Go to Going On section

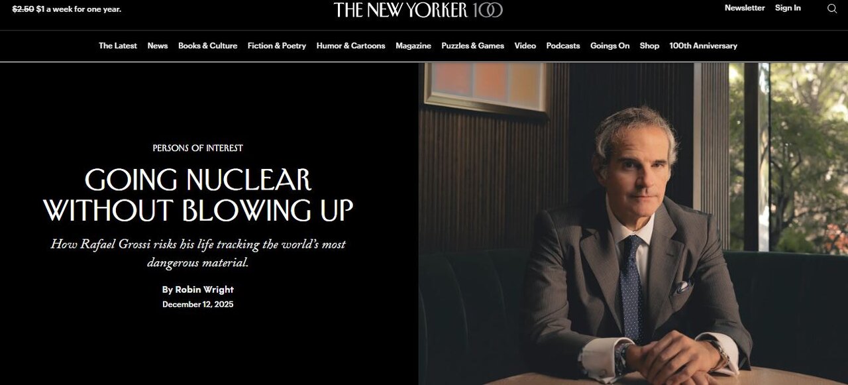point(610,46)
